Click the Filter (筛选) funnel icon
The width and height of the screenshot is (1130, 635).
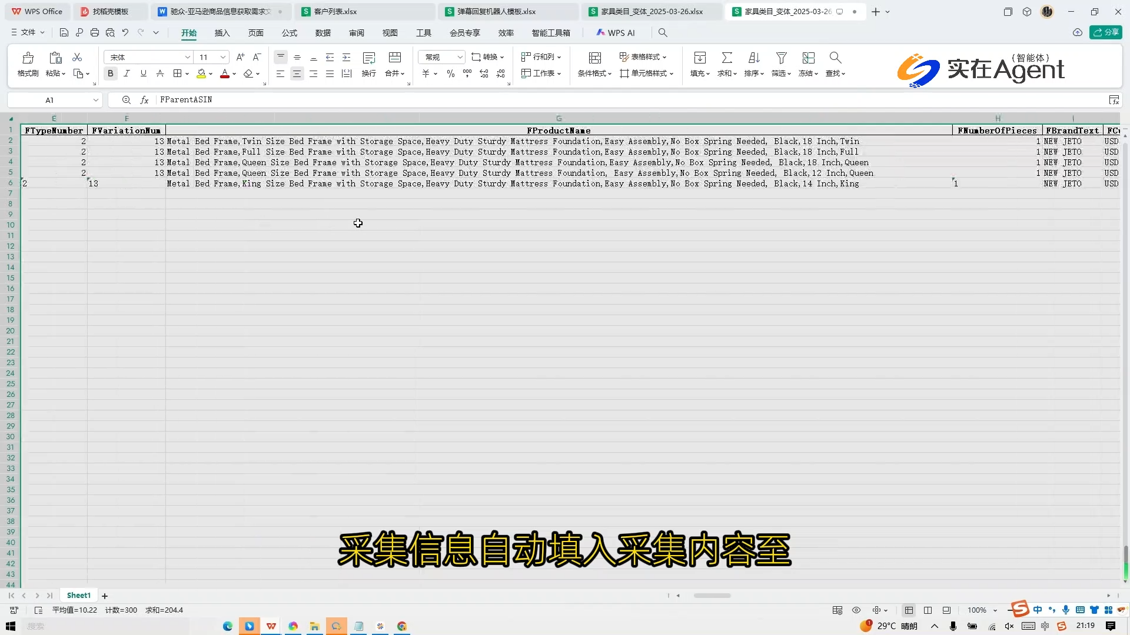pyautogui.click(x=781, y=58)
